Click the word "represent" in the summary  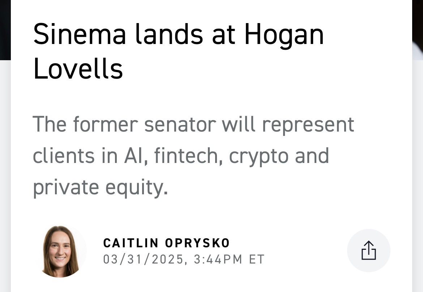pyautogui.click(x=308, y=124)
